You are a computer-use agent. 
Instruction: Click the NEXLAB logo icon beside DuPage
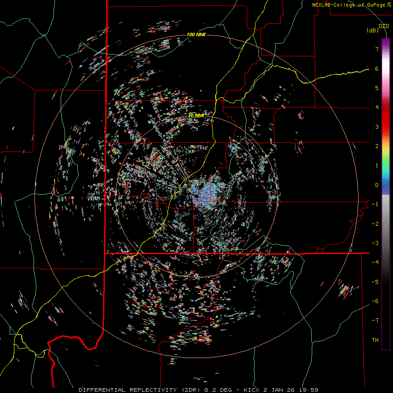(x=389, y=5)
